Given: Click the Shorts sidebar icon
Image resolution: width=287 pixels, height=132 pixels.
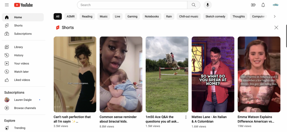Looking at the screenshot, I should point(7,26).
